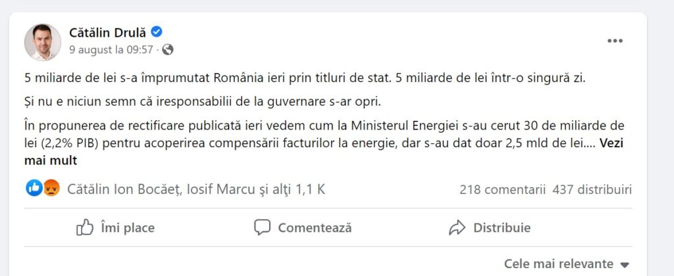Click the public globe audience icon
Viewport: 674px width, 276px height.
[x=168, y=50]
